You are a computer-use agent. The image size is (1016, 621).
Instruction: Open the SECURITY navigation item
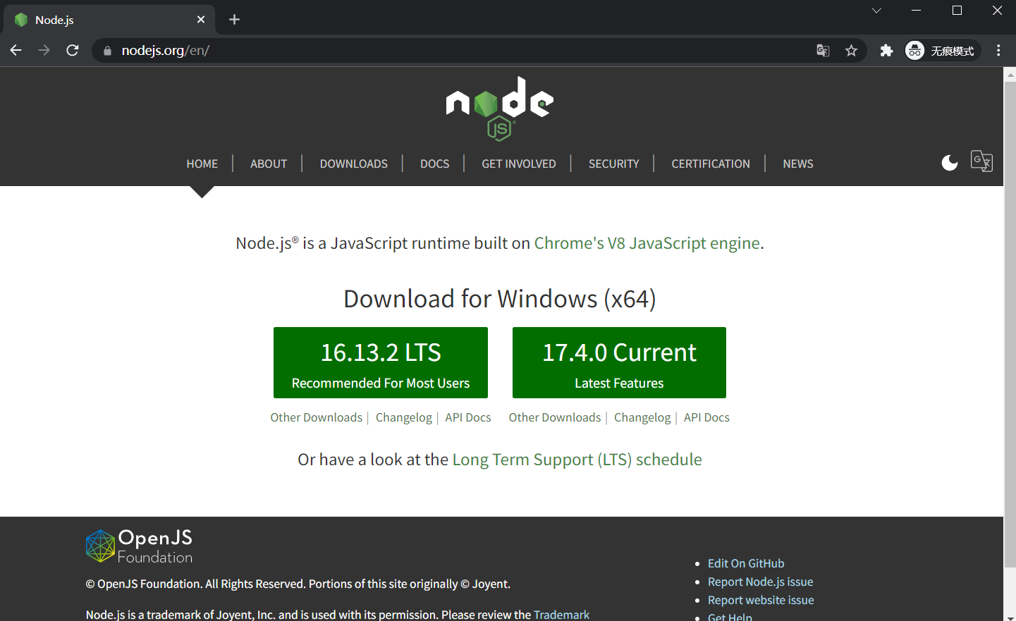[x=614, y=164]
